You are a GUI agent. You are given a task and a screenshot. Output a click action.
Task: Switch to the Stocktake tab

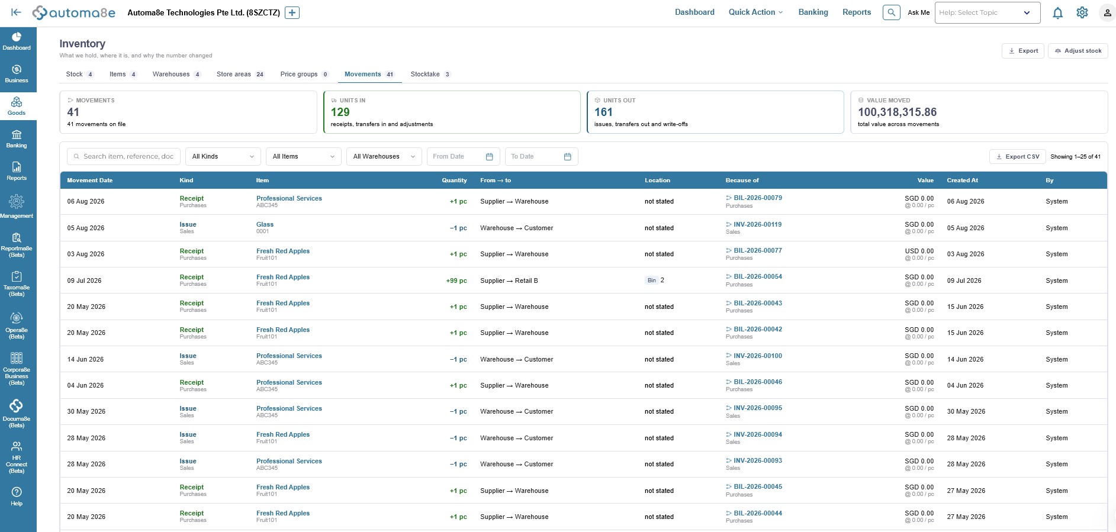tap(430, 74)
